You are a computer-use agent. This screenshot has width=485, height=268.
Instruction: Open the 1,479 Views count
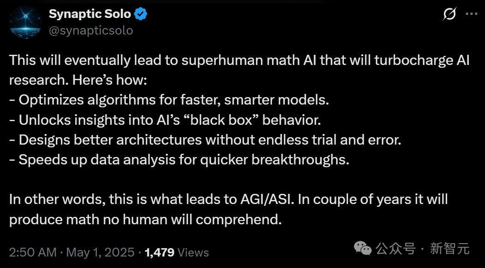[x=177, y=252]
